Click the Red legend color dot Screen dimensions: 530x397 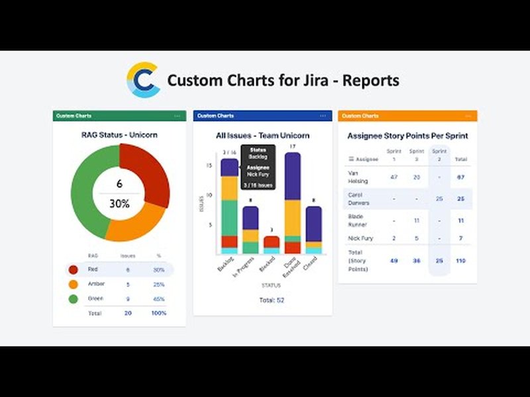click(74, 270)
